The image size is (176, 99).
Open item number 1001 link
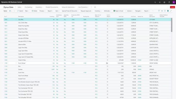6,23
